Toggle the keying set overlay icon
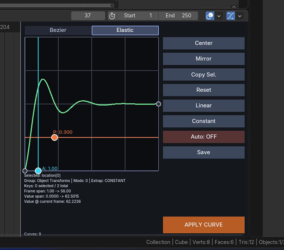 (210, 16)
